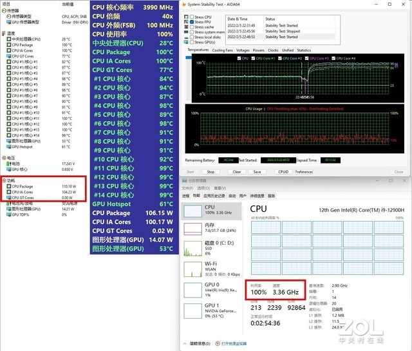Click the #6 CPU 核心 98°C OSD line
The image size is (412, 351).
point(133,124)
